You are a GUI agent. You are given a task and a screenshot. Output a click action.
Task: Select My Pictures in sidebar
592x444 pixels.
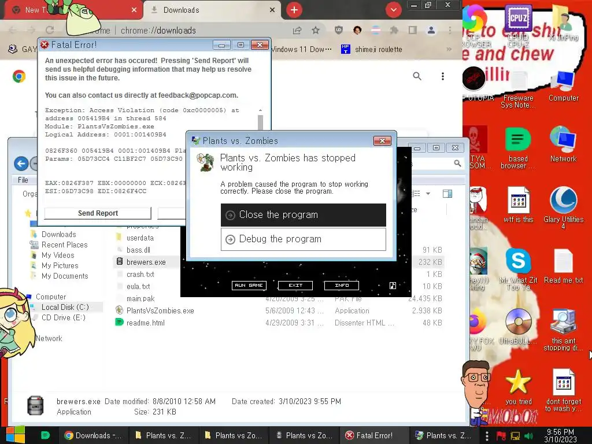coord(60,266)
